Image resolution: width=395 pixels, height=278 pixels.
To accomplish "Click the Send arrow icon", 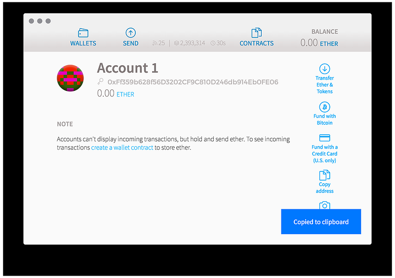I will pyautogui.click(x=130, y=33).
